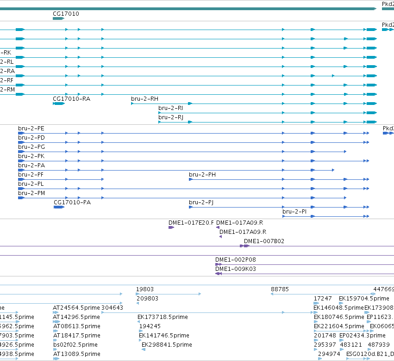
Task: Select transcript bru-2-RH label
Action: [145, 99]
